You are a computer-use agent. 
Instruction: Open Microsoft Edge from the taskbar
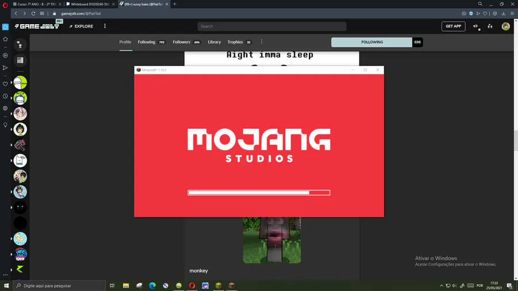click(153, 286)
